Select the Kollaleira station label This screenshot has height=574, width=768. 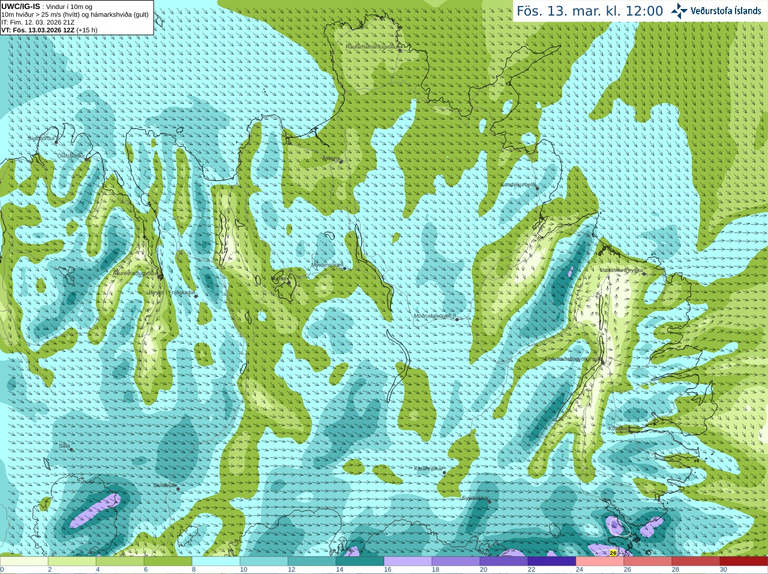[x=619, y=428]
